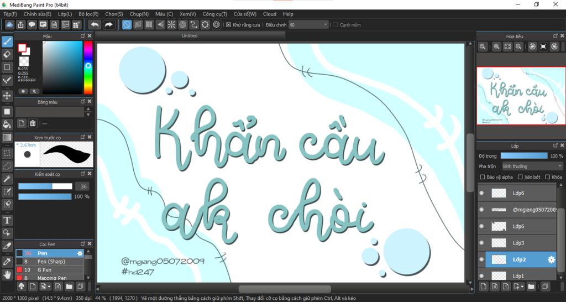The image size is (566, 302).
Task: Toggle the Cạnh mềm checkbox
Action: pyautogui.click(x=336, y=25)
